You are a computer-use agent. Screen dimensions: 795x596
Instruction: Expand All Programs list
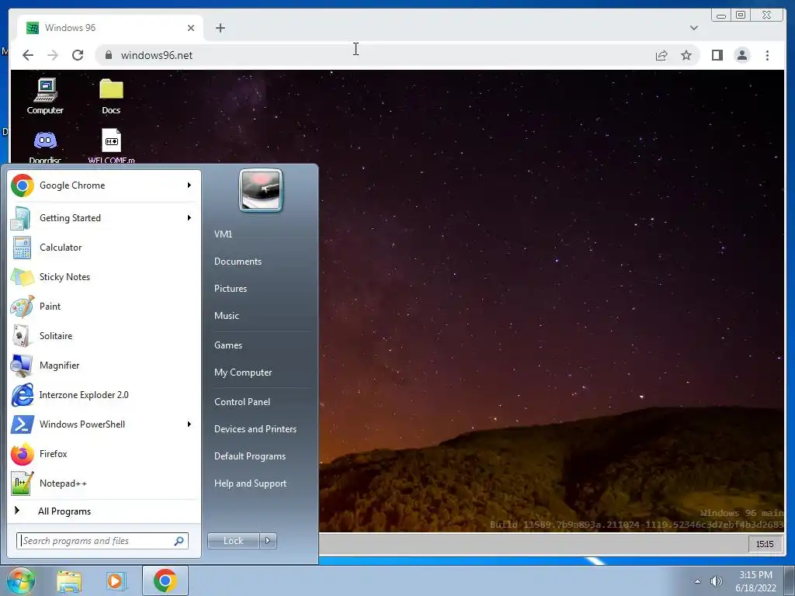click(104, 511)
